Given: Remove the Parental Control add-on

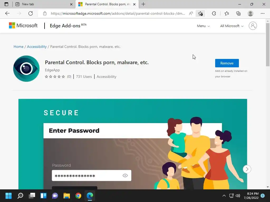Looking at the screenshot, I should tap(227, 63).
